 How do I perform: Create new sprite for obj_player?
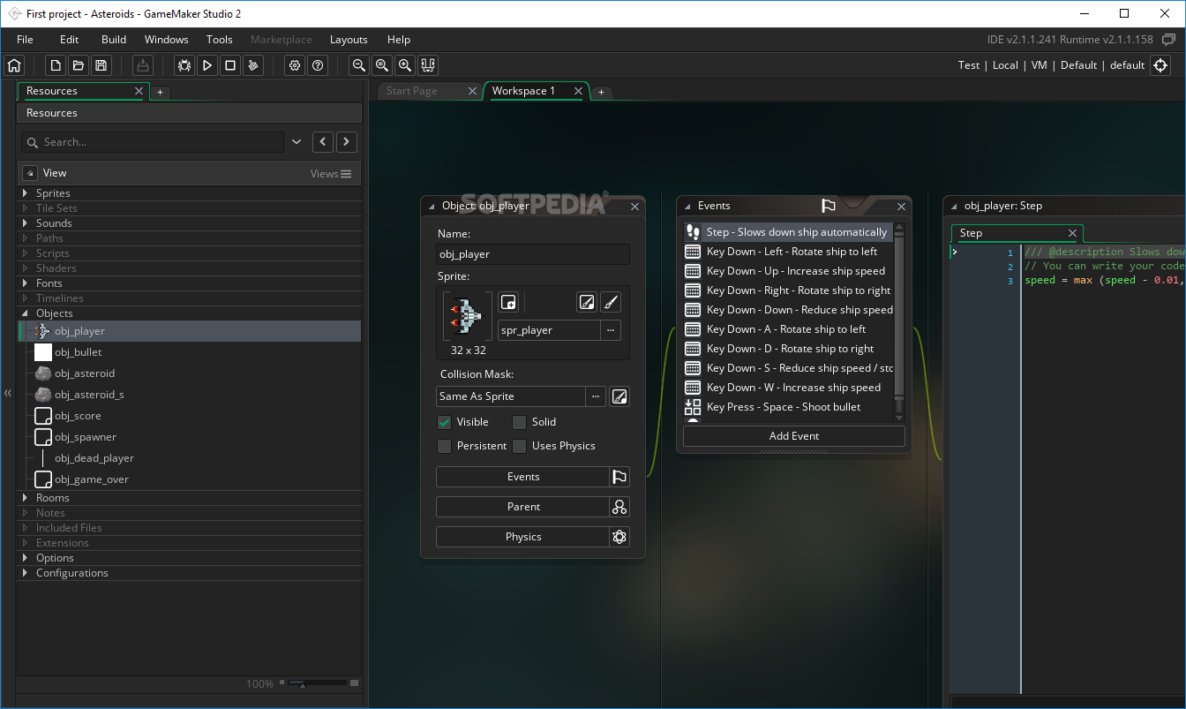[x=507, y=302]
